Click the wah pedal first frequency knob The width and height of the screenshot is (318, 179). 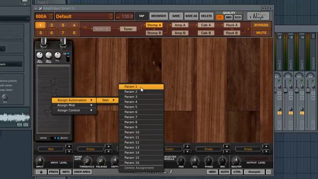point(40,55)
